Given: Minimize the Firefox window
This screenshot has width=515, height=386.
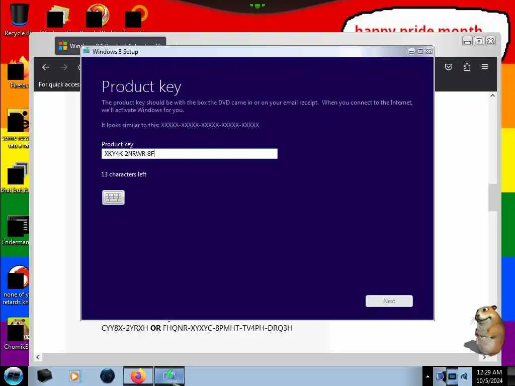Looking at the screenshot, I should 467,41.
